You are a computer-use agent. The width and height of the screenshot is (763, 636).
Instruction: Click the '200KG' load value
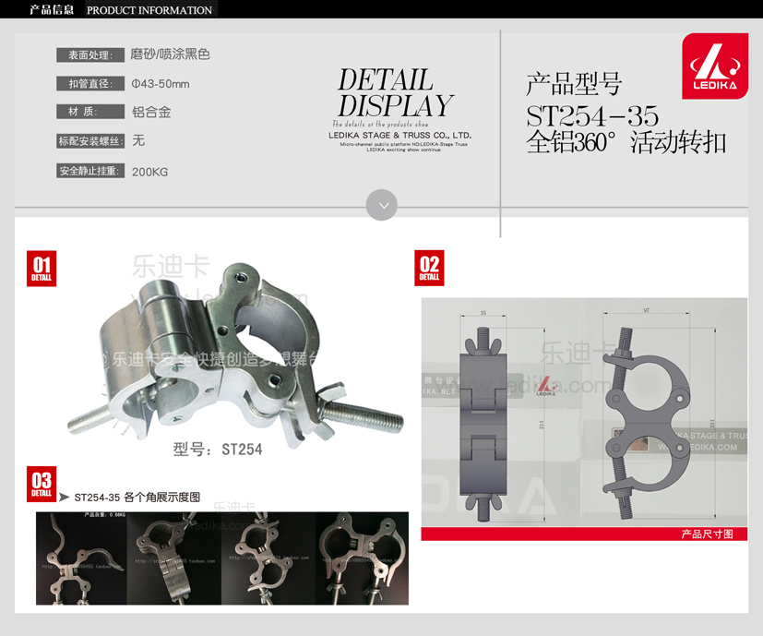pos(149,172)
